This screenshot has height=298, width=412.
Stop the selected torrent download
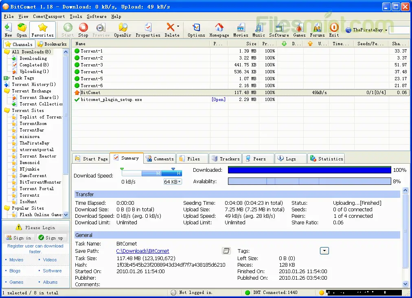click(x=83, y=30)
